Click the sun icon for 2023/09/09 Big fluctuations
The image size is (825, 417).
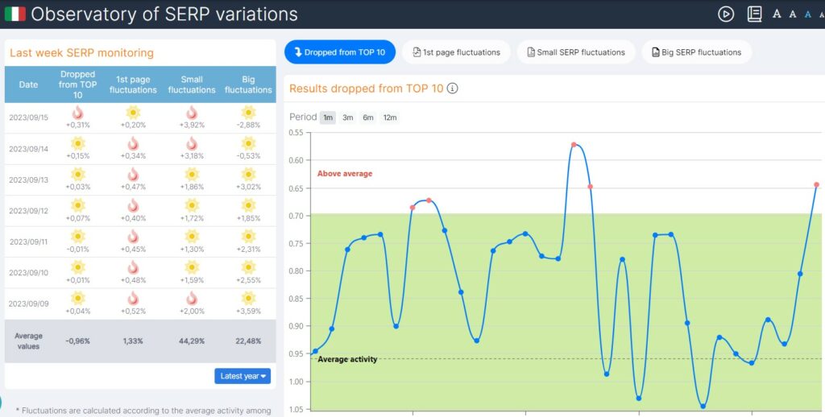tap(248, 299)
